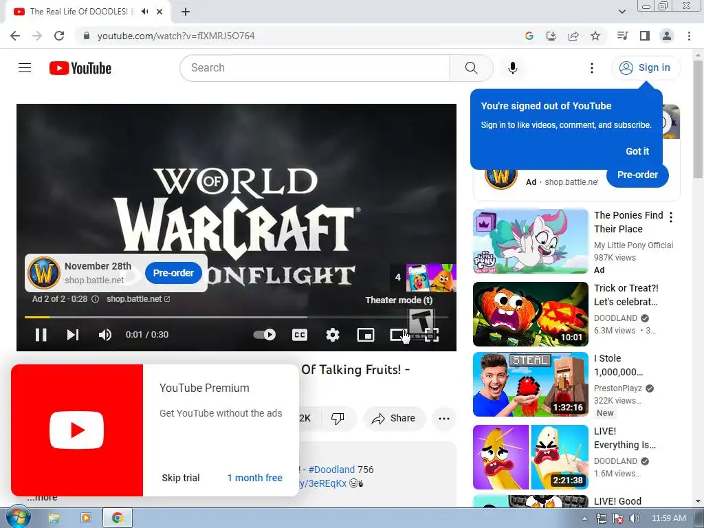Open I Stole 1,000,000 video thumbnail

(x=530, y=385)
